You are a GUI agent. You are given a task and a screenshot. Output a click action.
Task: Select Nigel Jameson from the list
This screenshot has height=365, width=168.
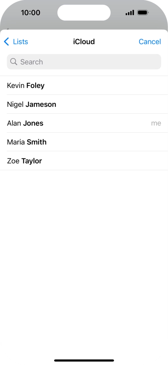tap(84, 104)
